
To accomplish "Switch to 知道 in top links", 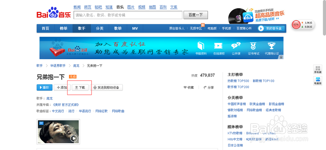I will click(x=109, y=7).
